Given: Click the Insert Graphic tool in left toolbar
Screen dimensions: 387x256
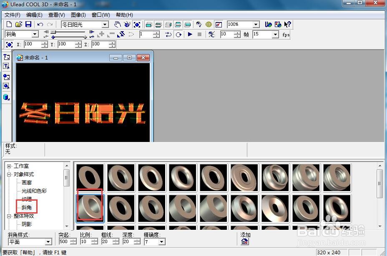Looking at the screenshot, I should click(6, 77).
